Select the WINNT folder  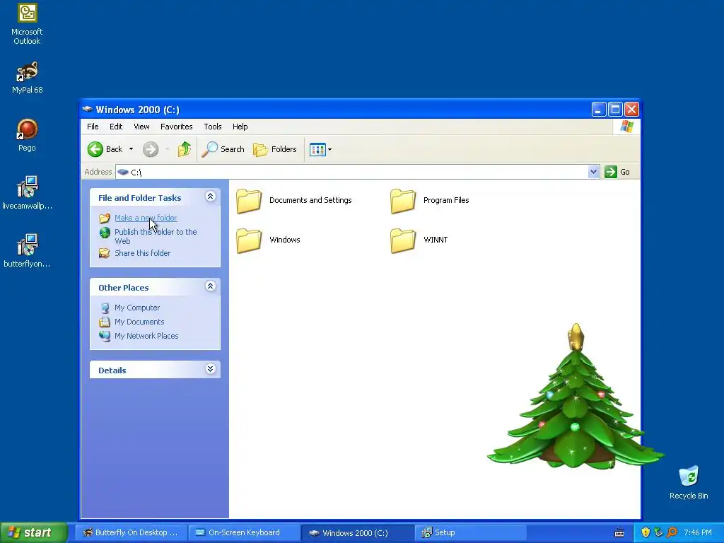[x=419, y=240]
